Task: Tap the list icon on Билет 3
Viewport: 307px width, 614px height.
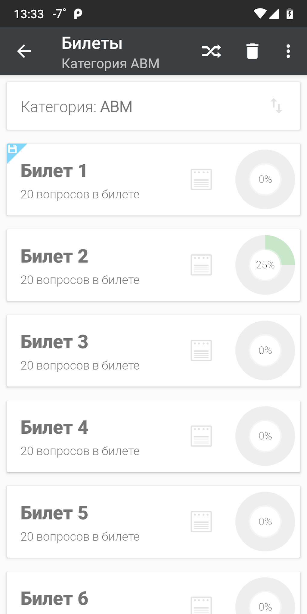Action: click(x=201, y=350)
